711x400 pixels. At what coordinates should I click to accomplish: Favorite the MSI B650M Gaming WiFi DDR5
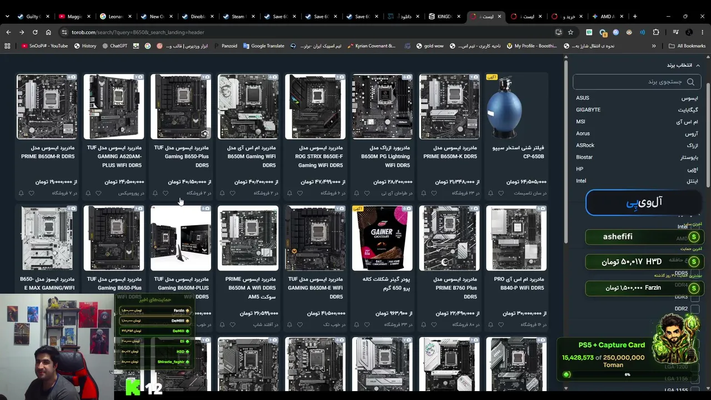click(232, 193)
